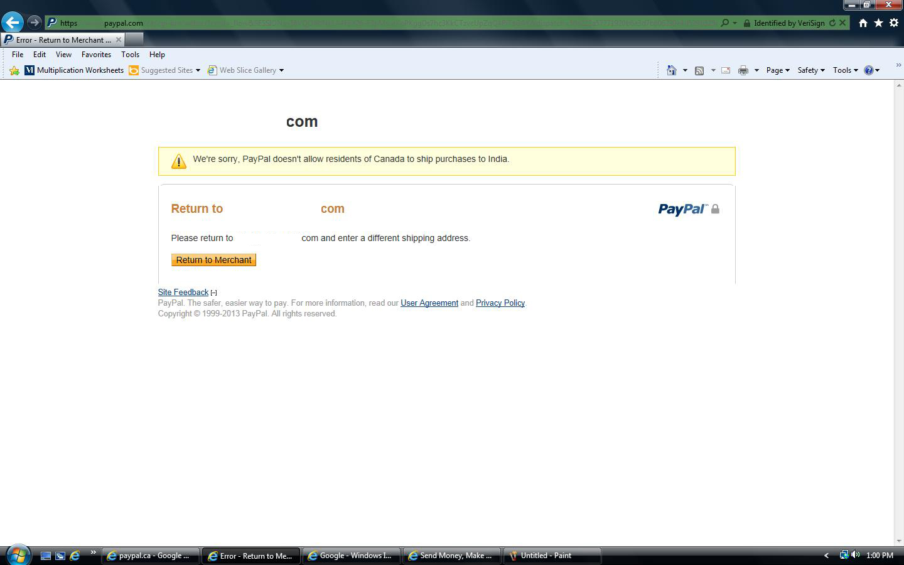Open the Favorites menu
The width and height of the screenshot is (904, 565).
pyautogui.click(x=96, y=55)
